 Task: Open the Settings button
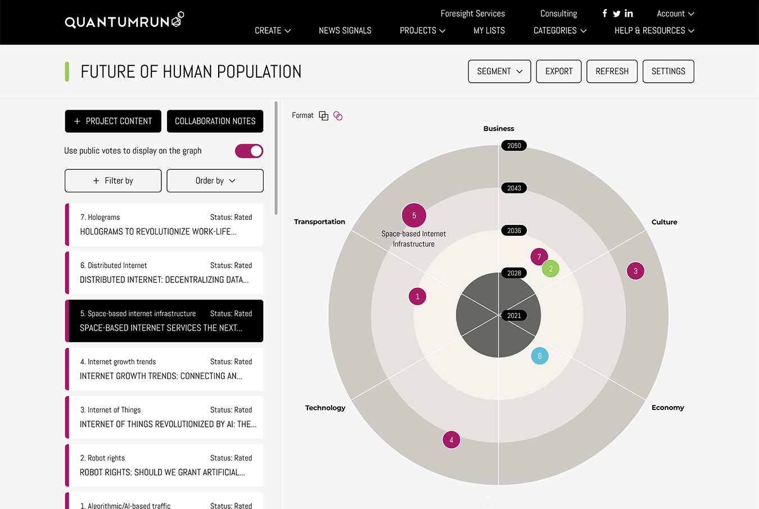click(668, 71)
